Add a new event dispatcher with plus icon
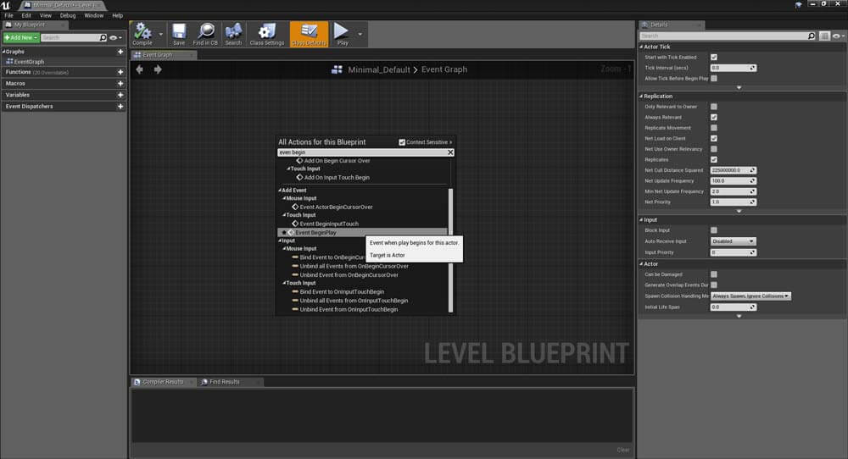 [x=120, y=107]
